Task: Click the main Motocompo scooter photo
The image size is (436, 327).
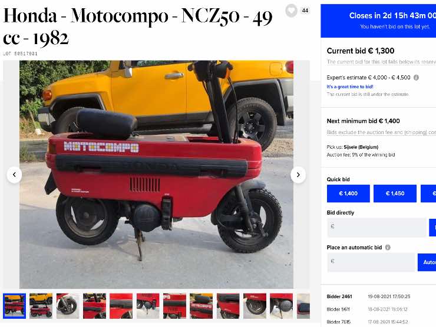Action: pos(156,175)
